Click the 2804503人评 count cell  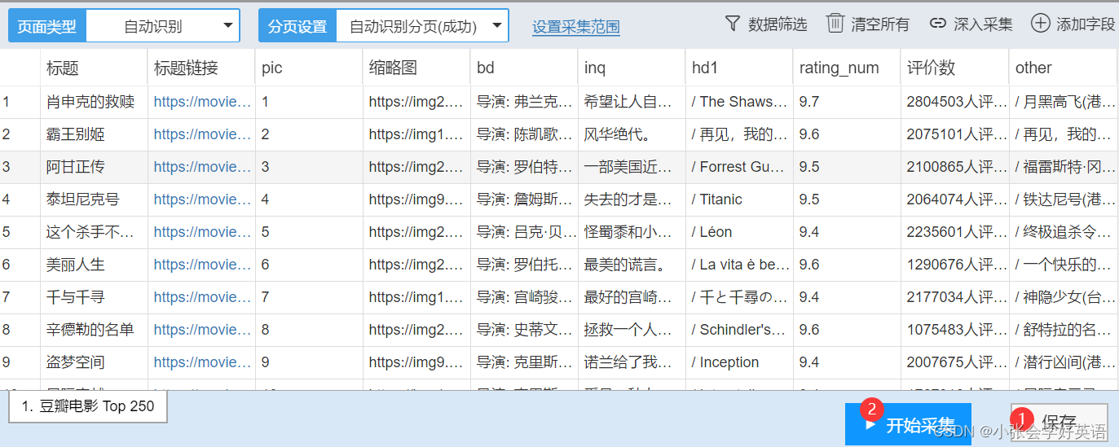954,102
